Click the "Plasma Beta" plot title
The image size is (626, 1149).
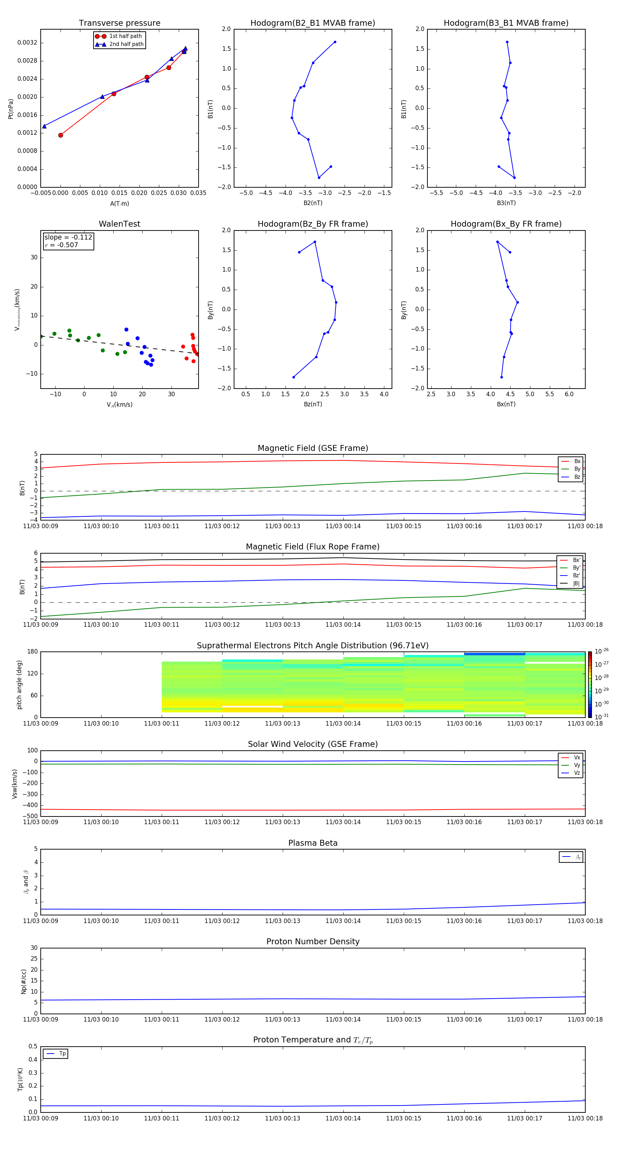pos(313,843)
